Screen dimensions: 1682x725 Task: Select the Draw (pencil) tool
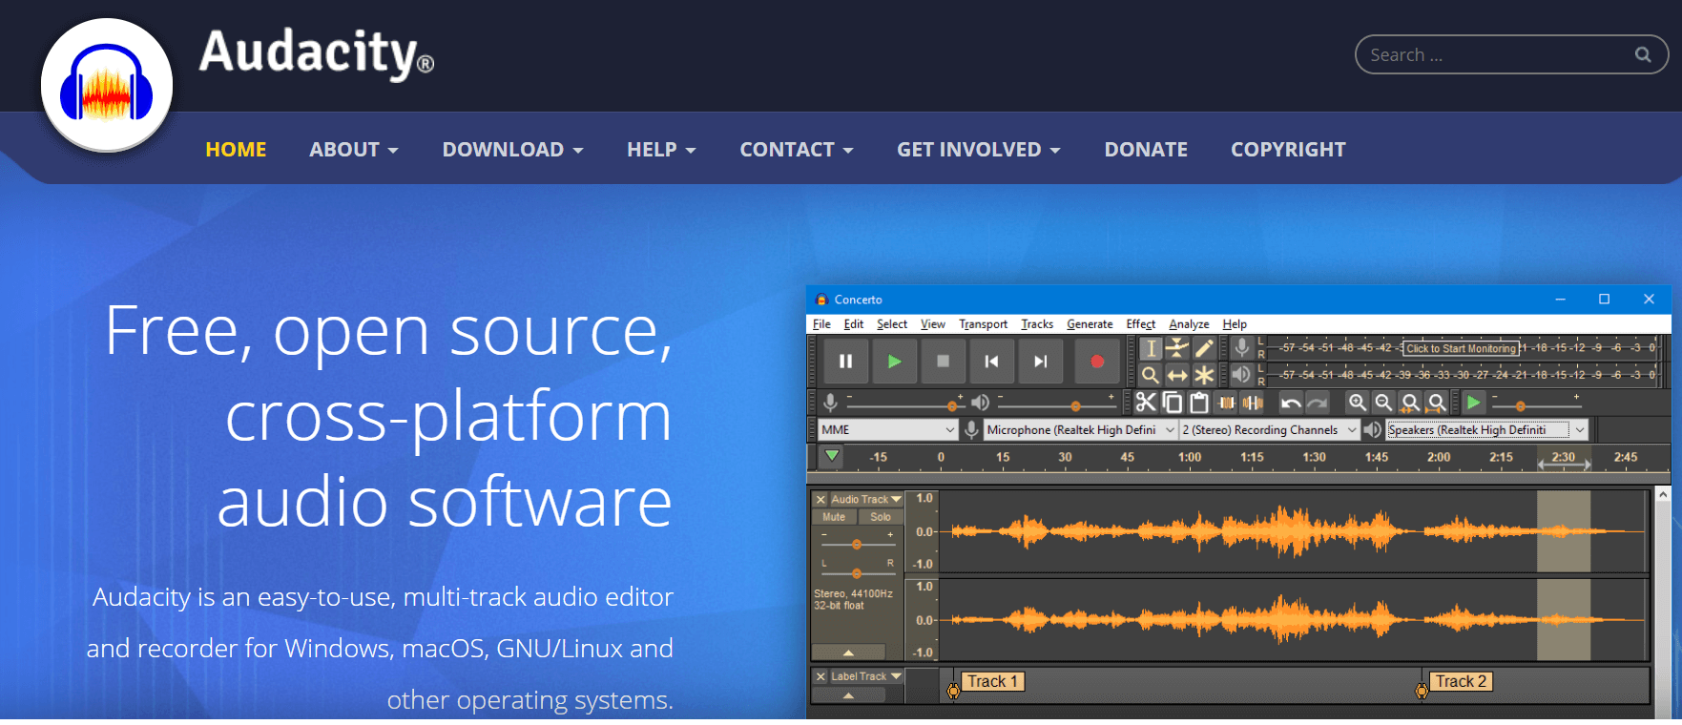(1204, 349)
